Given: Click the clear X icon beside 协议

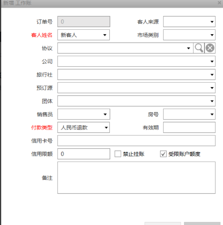Looking at the screenshot, I should pos(210,48).
